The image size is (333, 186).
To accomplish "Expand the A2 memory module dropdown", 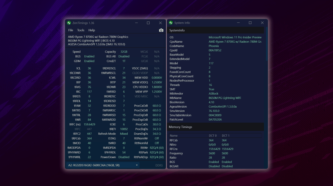I will point(137,165).
